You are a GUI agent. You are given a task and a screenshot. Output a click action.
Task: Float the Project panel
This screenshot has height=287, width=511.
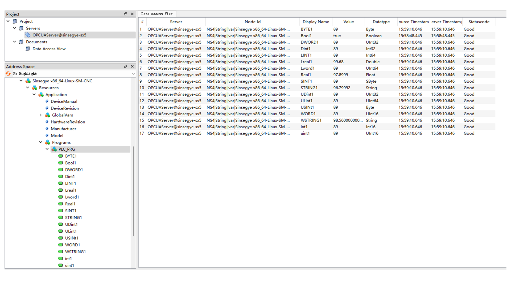125,14
